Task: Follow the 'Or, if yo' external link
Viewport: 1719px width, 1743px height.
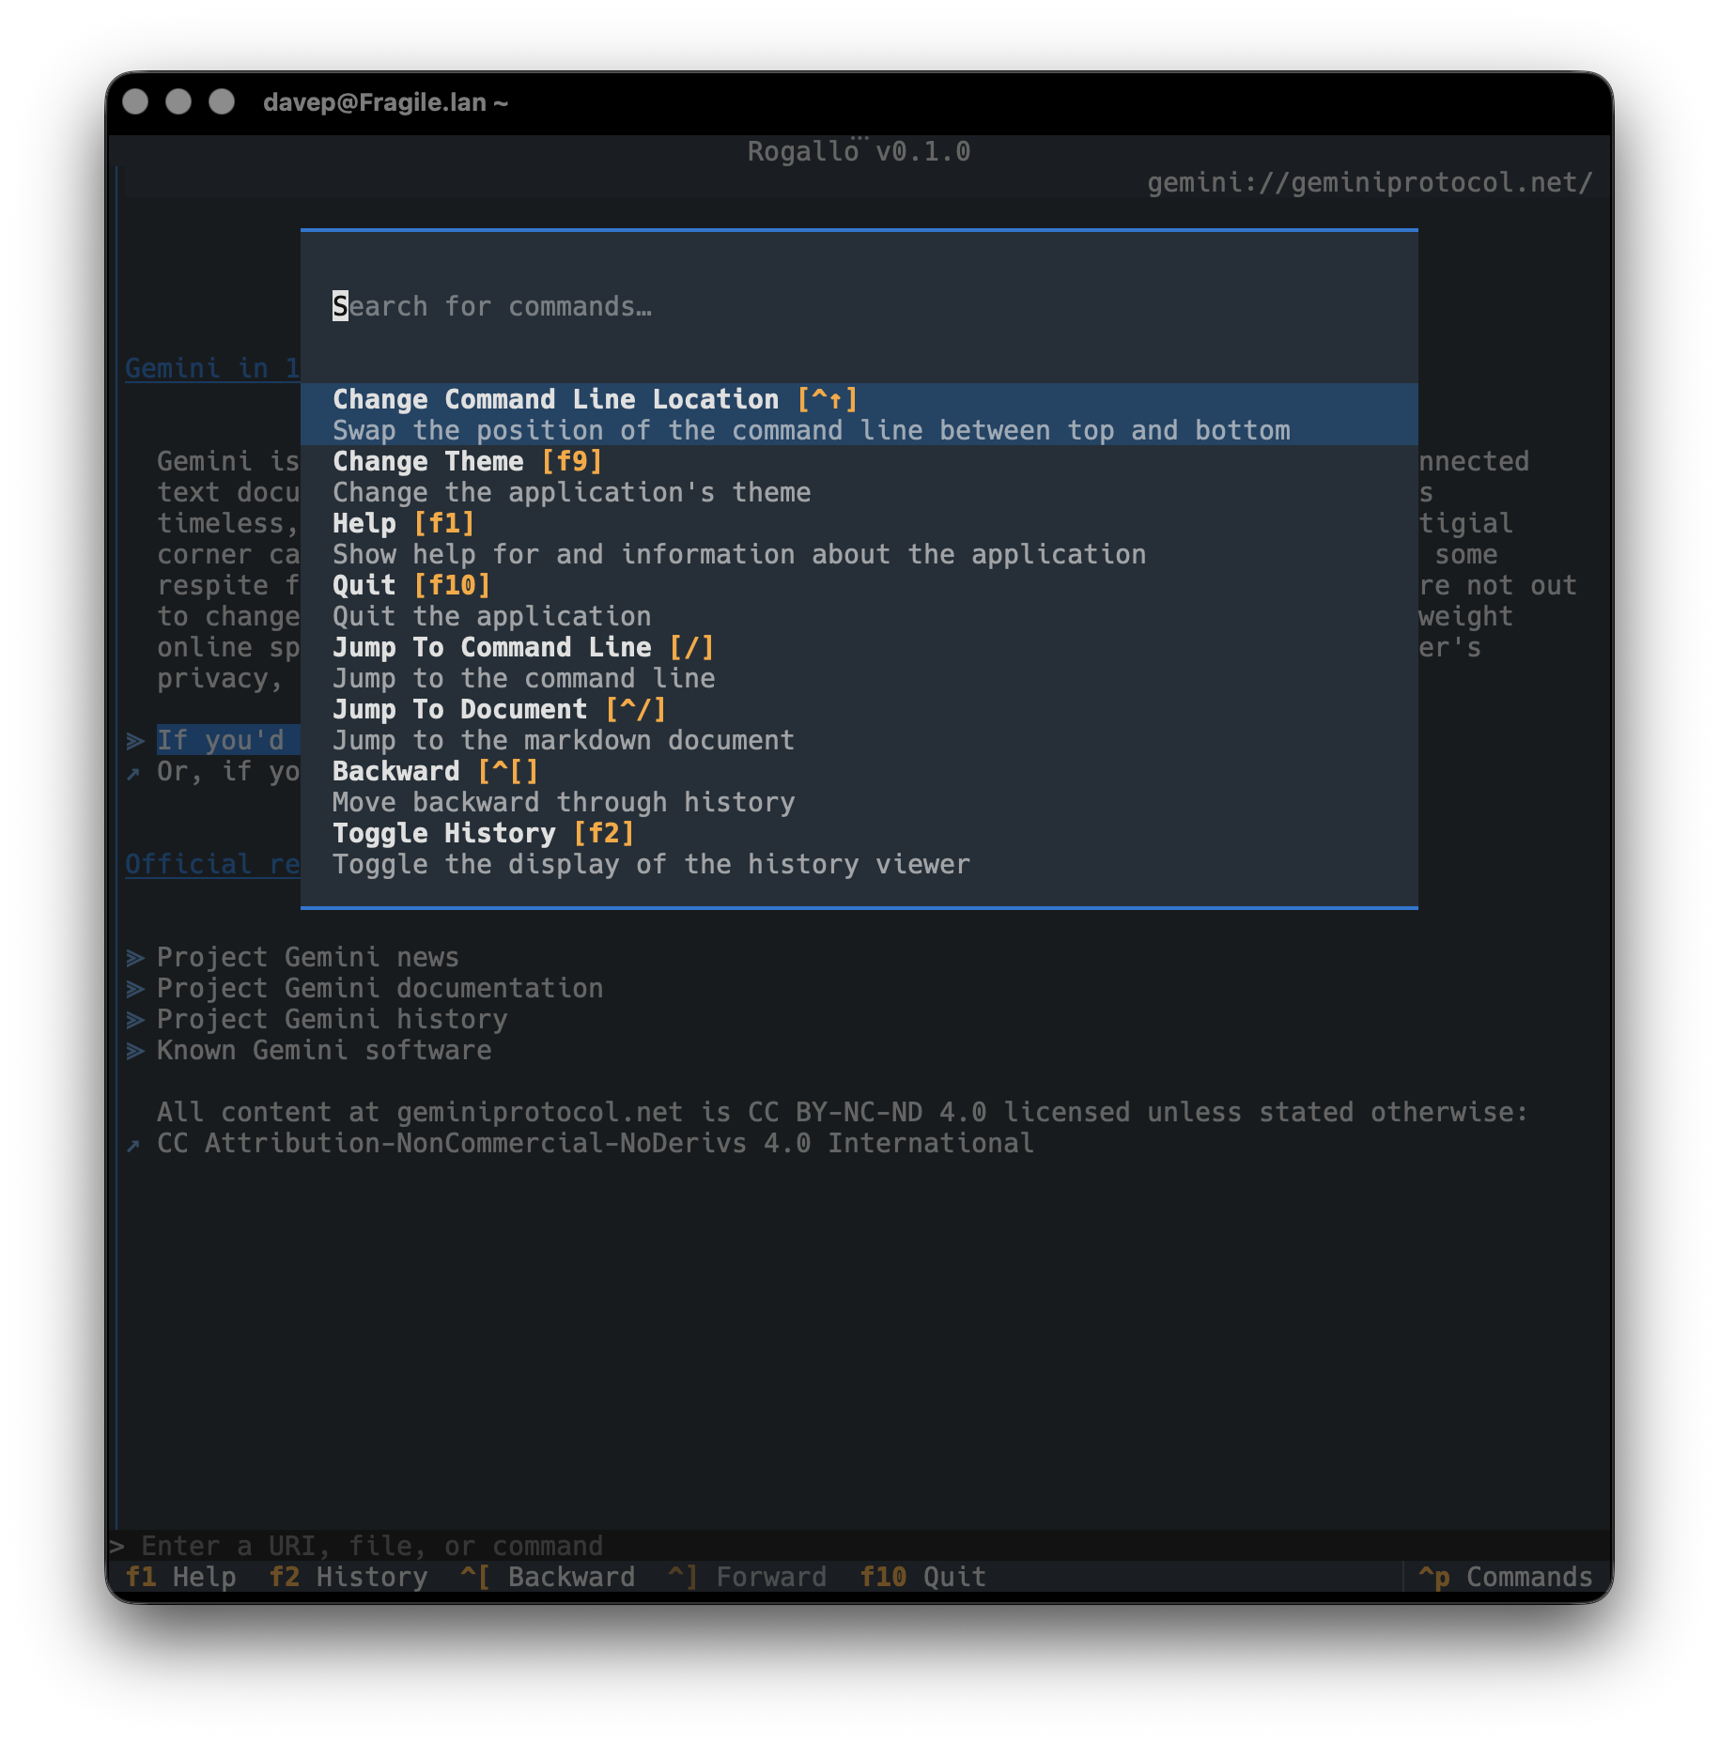Action: point(228,771)
